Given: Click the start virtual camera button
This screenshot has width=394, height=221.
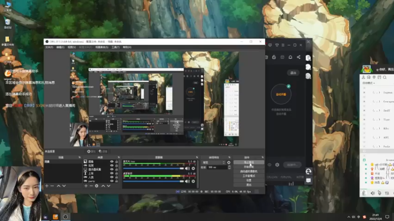Looking at the screenshot, I should coord(249,171).
